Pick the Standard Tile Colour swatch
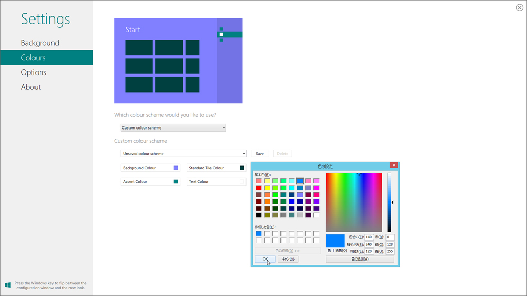This screenshot has width=527, height=296. (x=242, y=168)
